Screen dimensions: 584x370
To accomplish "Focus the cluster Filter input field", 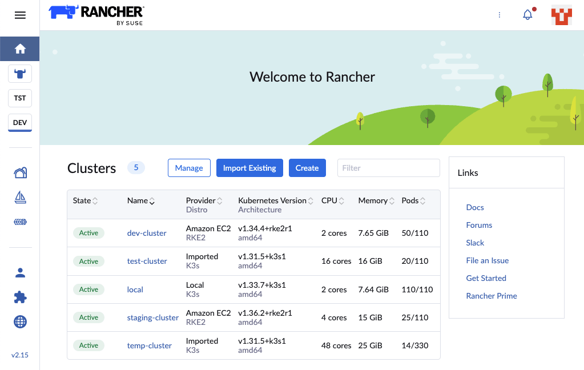I will pos(388,168).
